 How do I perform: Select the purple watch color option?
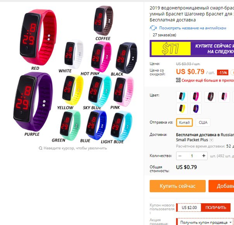[196, 109]
